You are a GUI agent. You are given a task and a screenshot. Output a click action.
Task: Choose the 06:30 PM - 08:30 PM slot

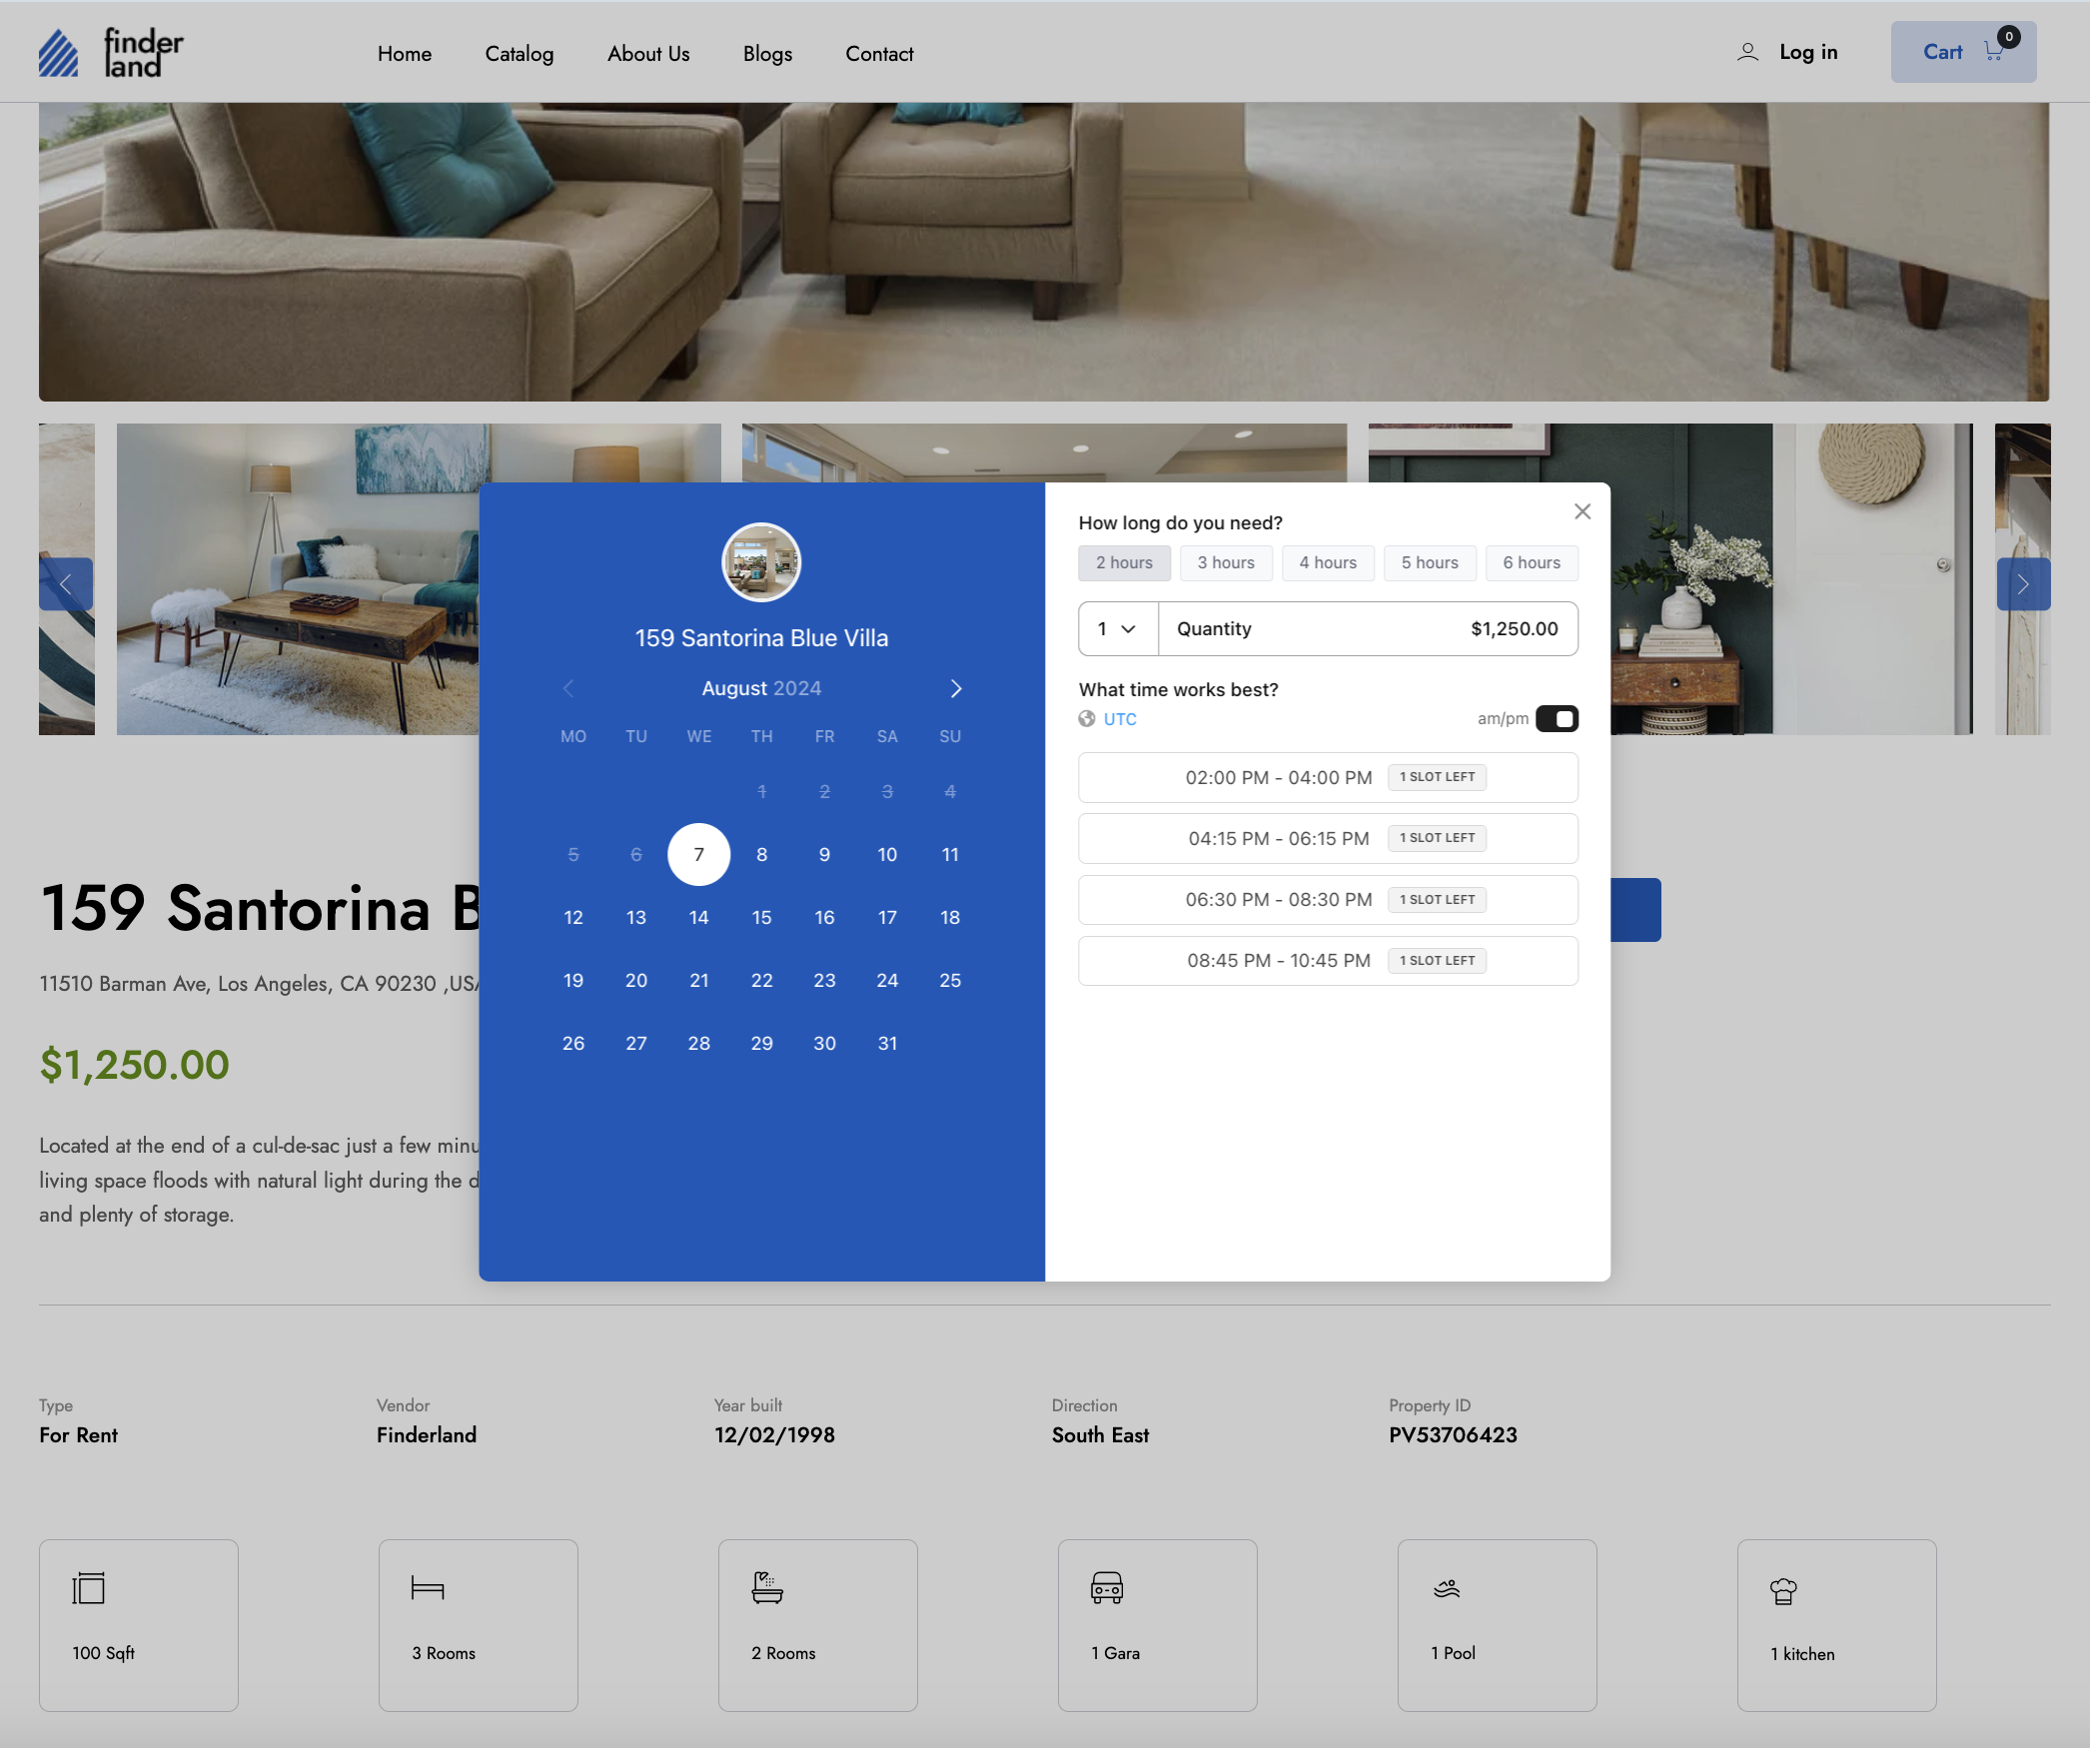click(x=1328, y=899)
